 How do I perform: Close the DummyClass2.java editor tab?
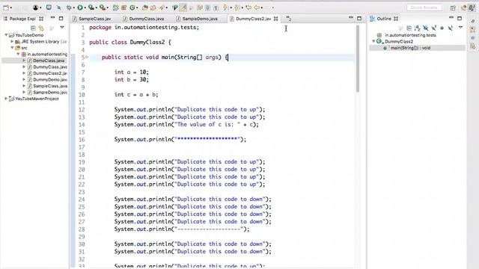coord(276,19)
